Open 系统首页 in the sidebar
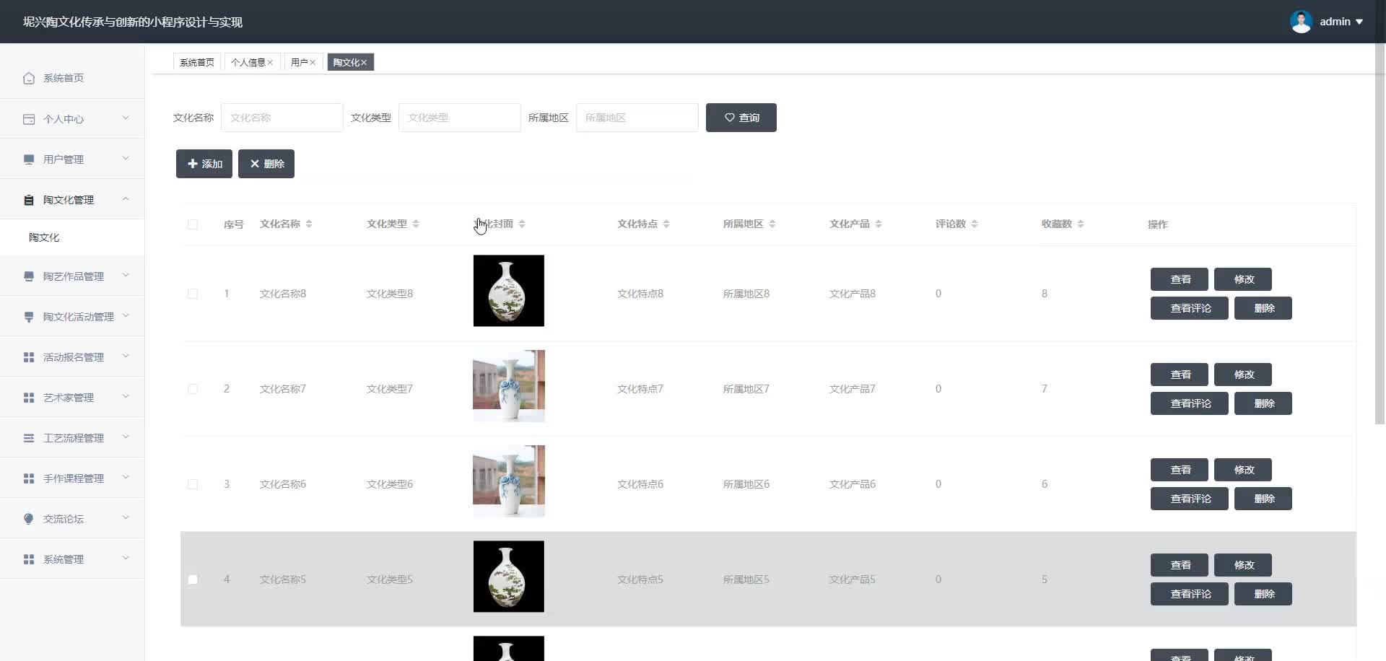The width and height of the screenshot is (1386, 661). point(72,78)
